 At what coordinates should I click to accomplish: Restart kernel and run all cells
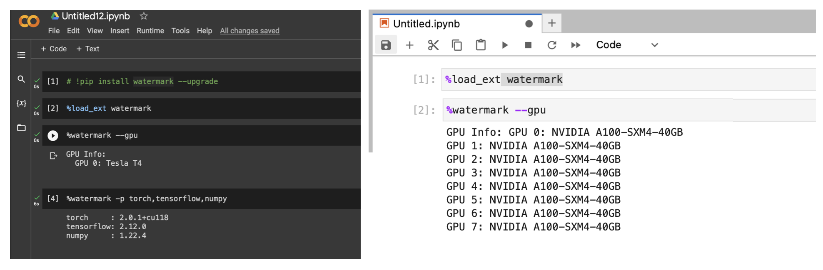[x=576, y=45]
